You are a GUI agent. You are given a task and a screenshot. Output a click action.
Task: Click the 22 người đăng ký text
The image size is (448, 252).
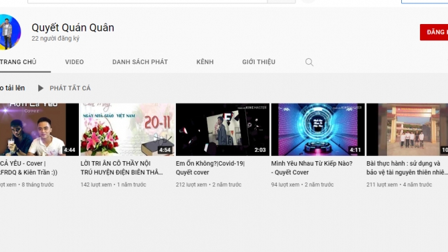[x=55, y=38]
